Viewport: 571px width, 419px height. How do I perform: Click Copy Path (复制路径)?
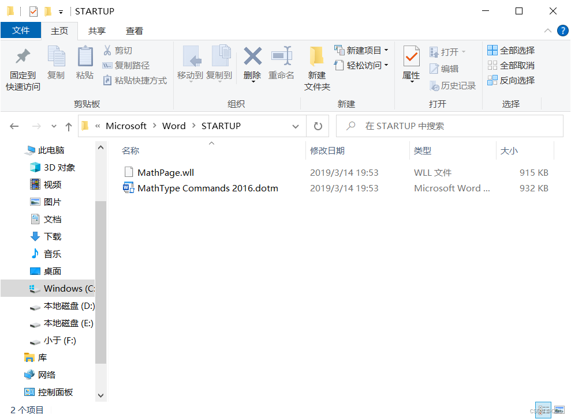click(x=126, y=65)
